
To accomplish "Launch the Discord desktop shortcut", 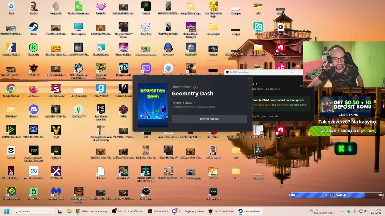I will tap(34, 111).
